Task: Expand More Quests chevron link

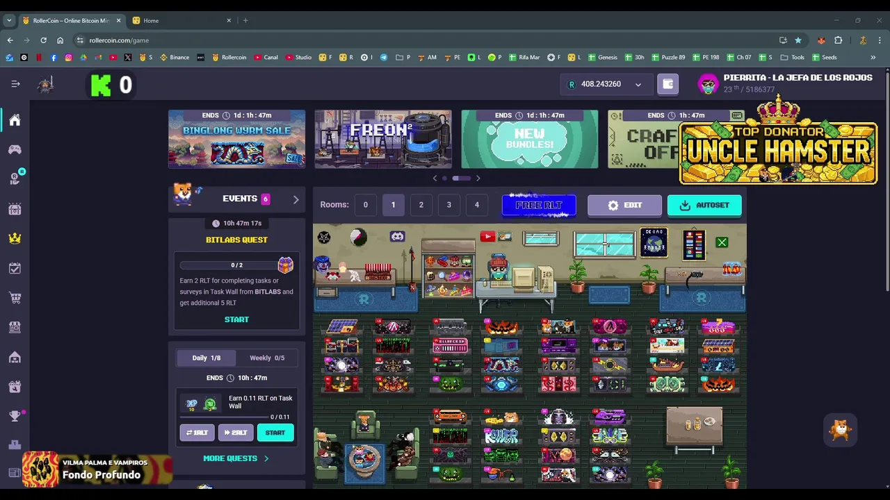Action: pos(236,458)
